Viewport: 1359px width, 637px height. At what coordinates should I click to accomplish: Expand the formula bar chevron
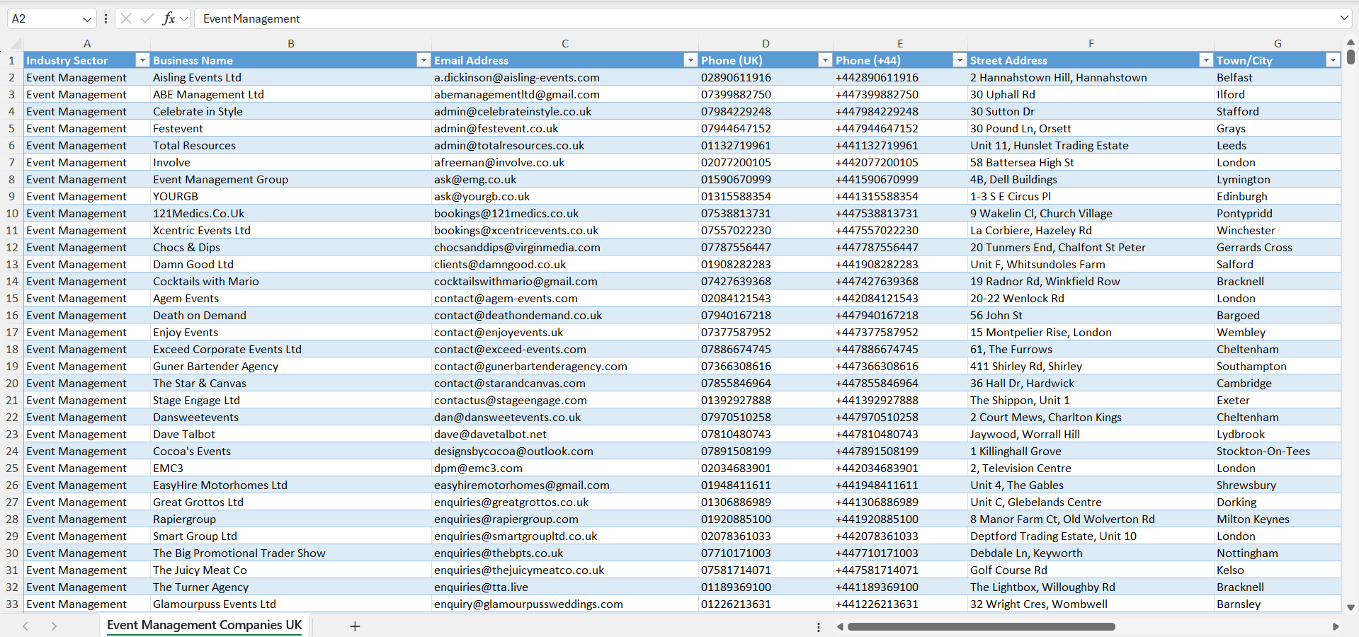pos(1344,18)
